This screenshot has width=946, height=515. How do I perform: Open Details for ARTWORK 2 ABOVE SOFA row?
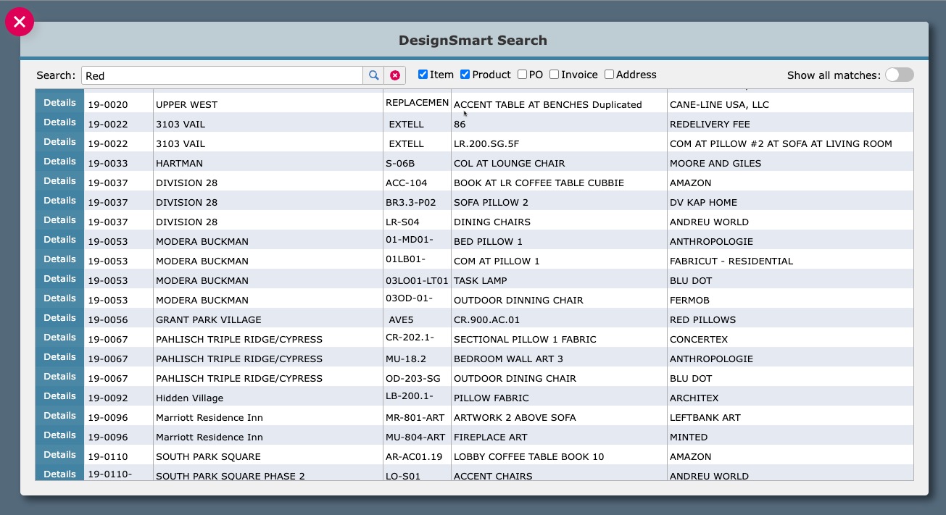[x=59, y=416]
